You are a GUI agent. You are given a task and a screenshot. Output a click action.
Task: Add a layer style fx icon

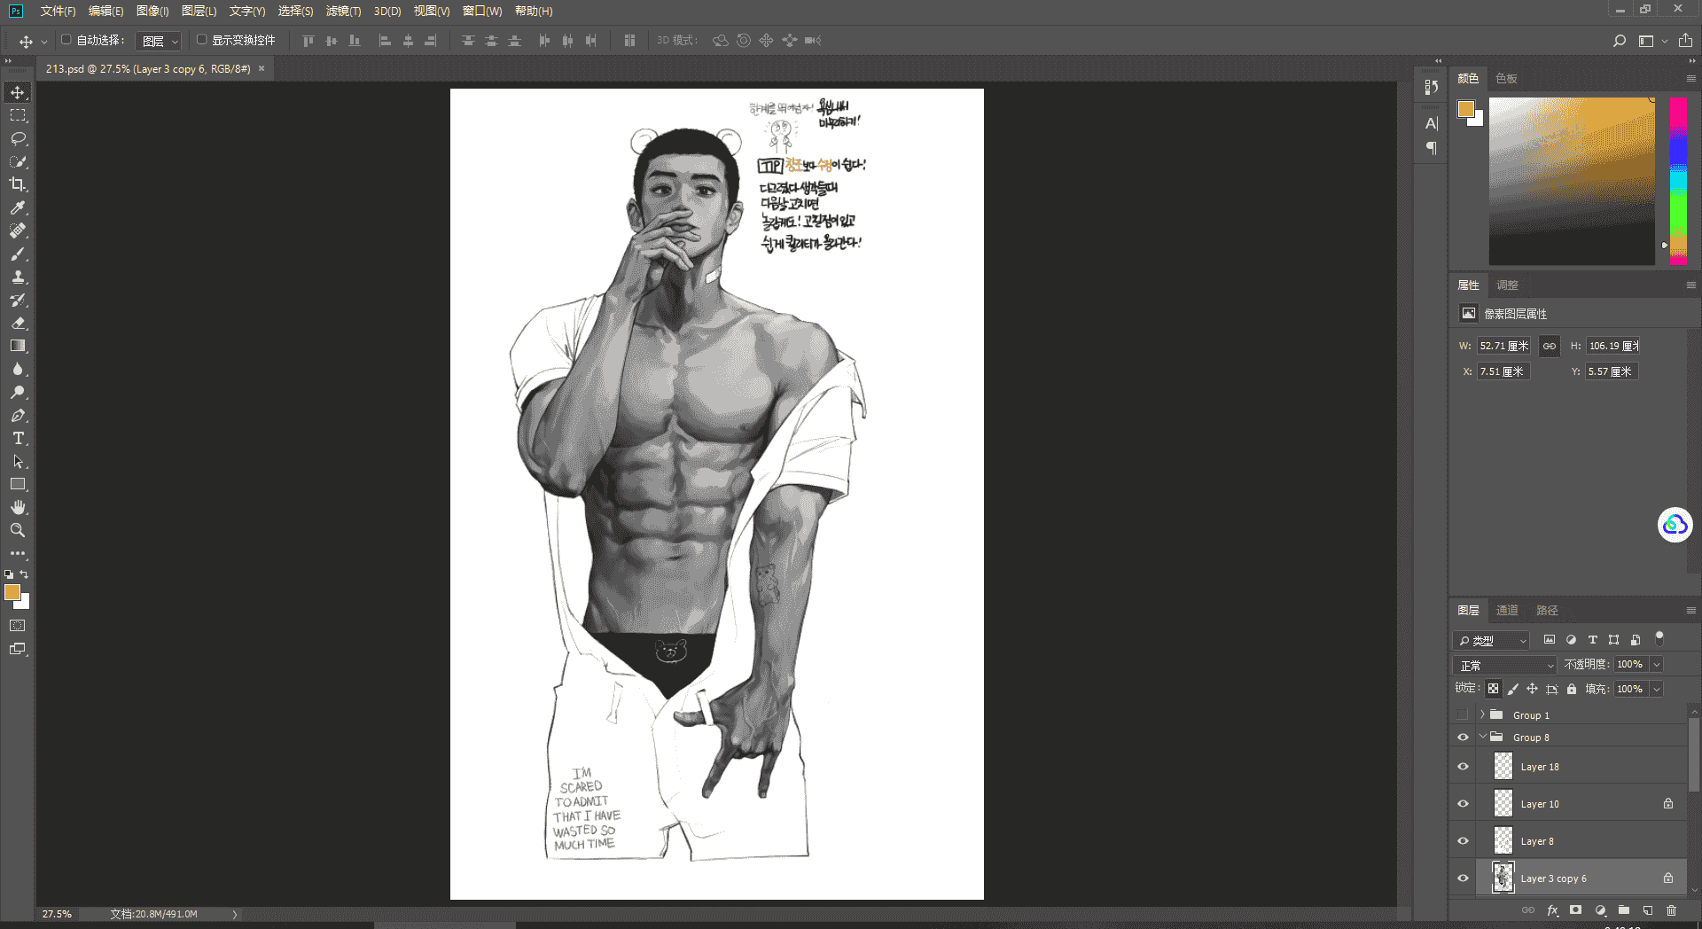pos(1552,910)
